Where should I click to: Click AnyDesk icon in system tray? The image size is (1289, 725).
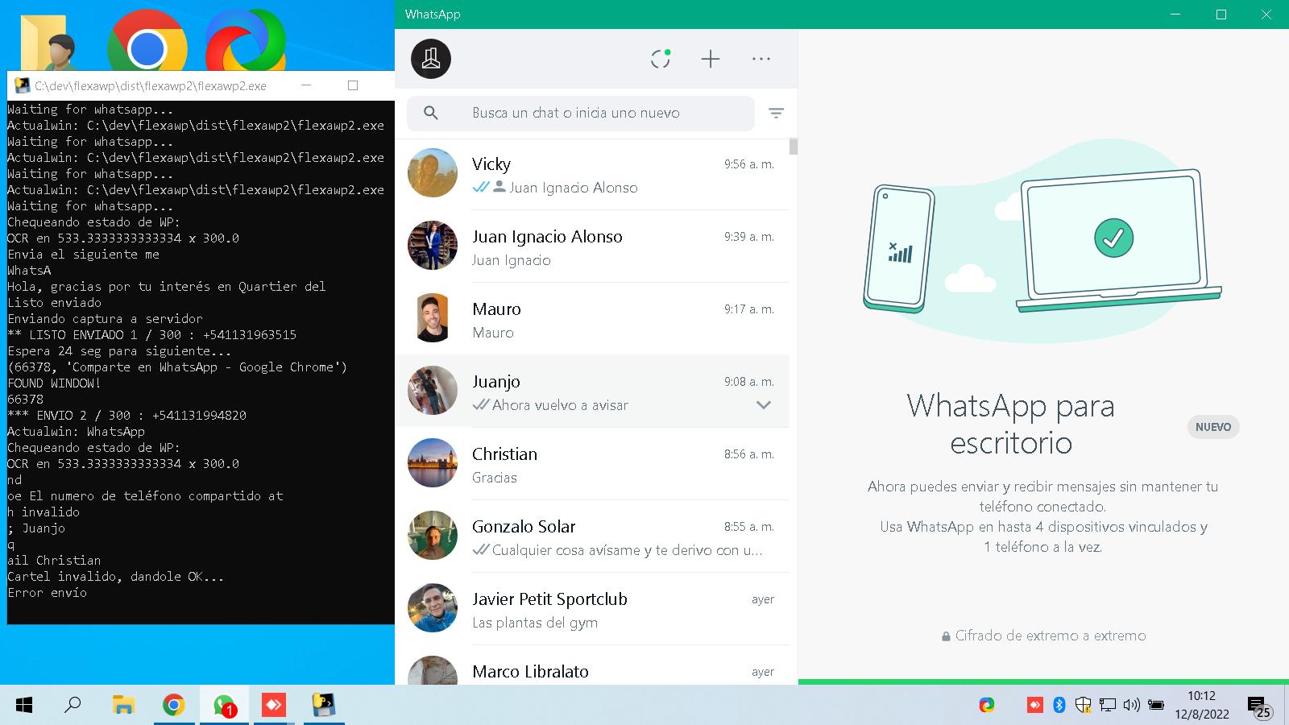pyautogui.click(x=1035, y=706)
